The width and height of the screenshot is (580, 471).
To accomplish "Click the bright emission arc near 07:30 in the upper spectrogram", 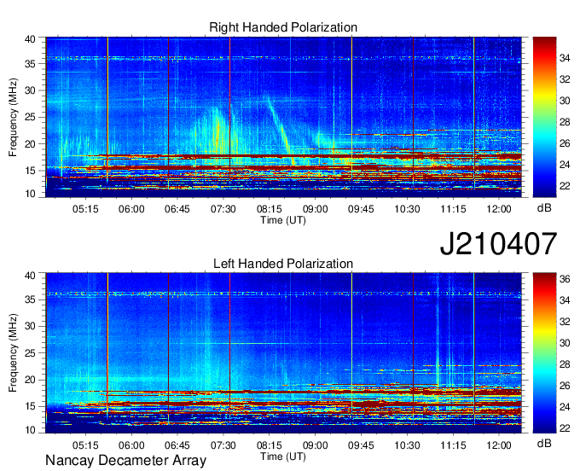I will 217,133.
